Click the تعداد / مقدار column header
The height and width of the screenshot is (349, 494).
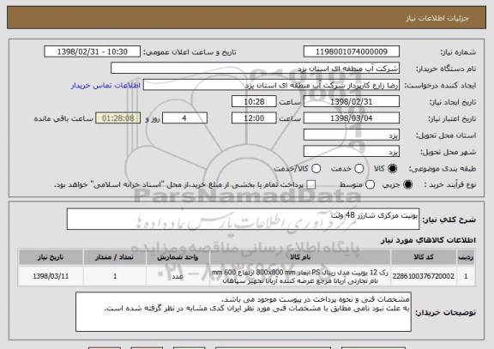point(114,257)
